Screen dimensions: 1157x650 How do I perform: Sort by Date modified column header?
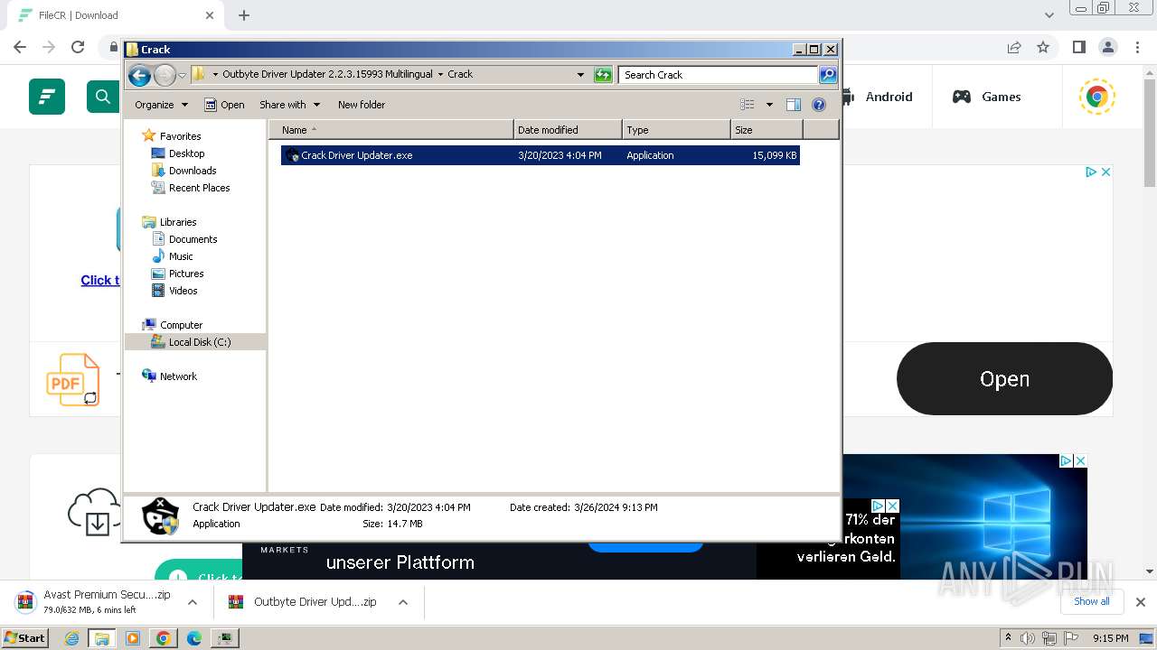(x=568, y=130)
